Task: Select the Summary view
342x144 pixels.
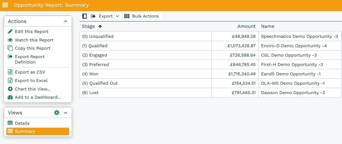Action: point(25,131)
